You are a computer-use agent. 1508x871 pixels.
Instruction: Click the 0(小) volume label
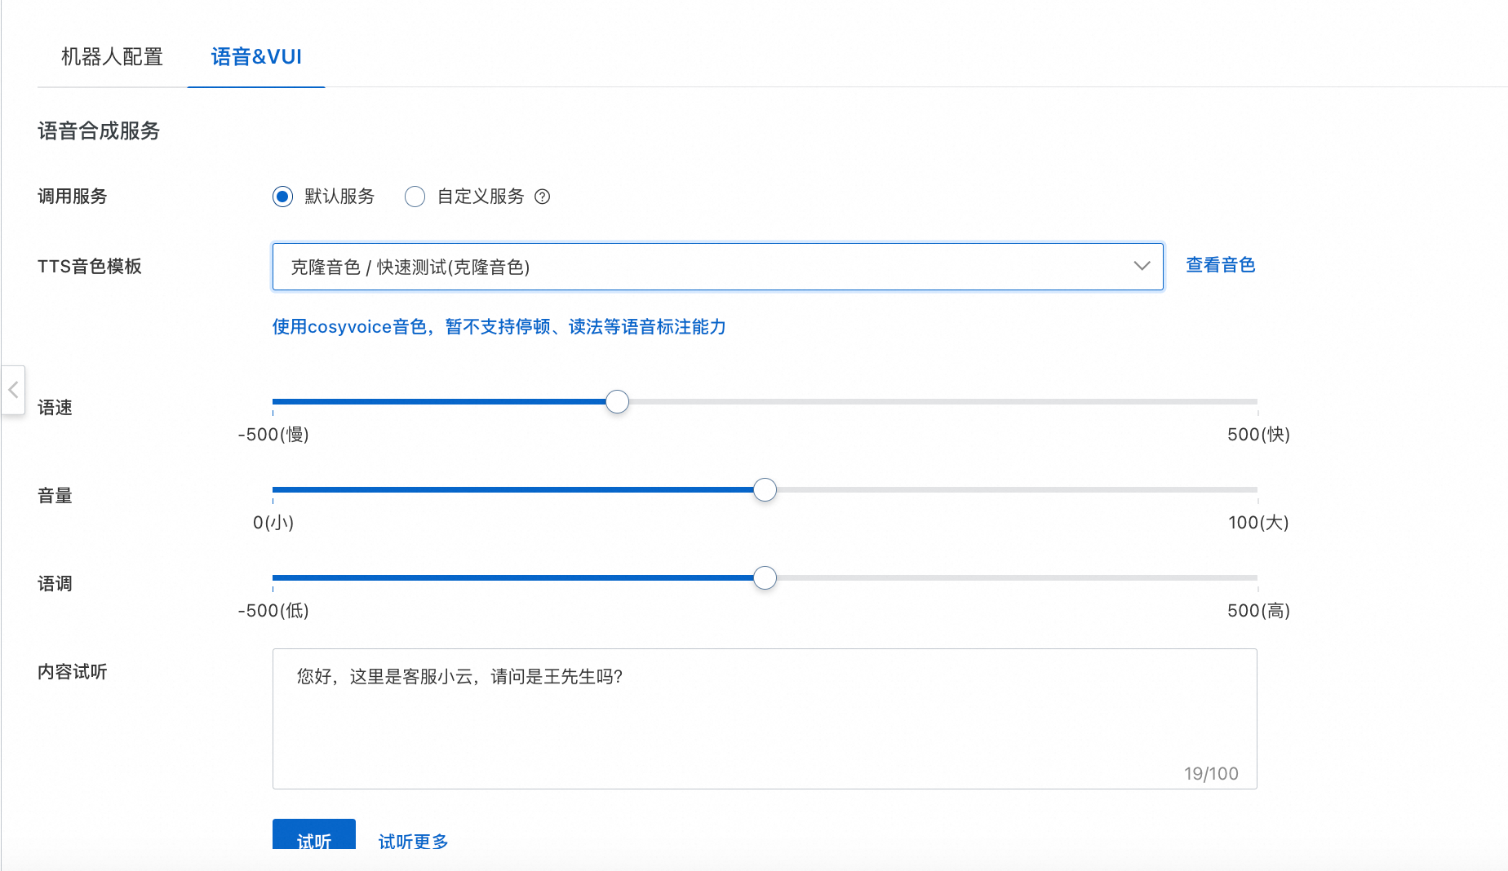(273, 523)
